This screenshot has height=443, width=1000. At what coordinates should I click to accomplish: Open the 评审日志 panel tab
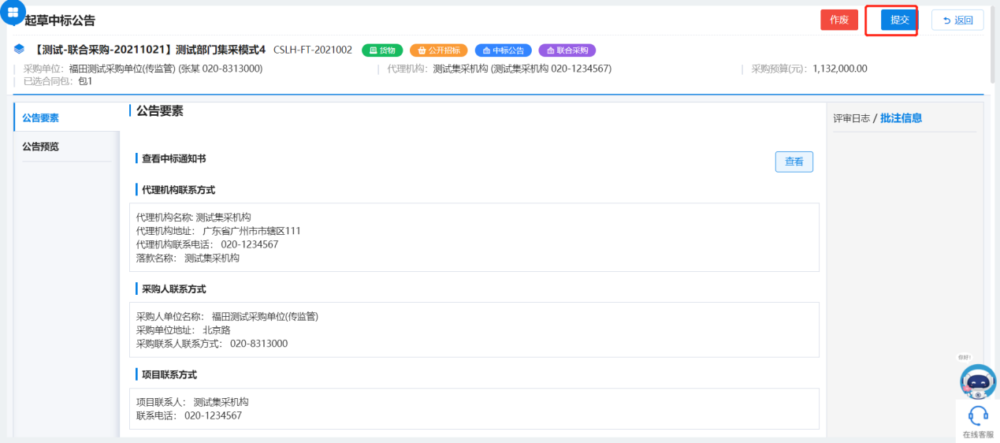(x=851, y=118)
